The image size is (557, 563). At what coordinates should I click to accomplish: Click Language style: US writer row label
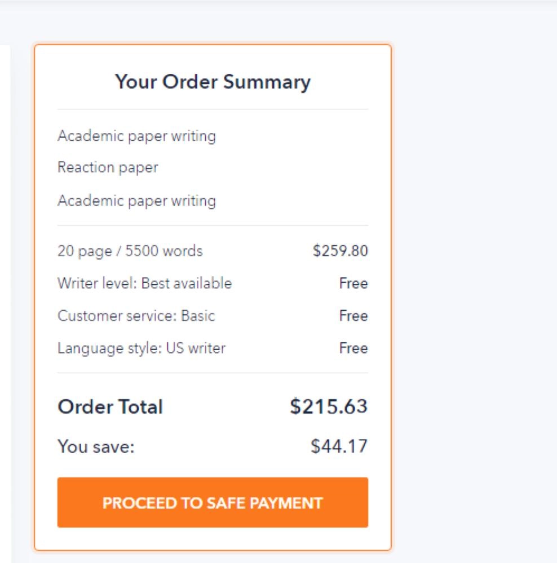(x=141, y=348)
